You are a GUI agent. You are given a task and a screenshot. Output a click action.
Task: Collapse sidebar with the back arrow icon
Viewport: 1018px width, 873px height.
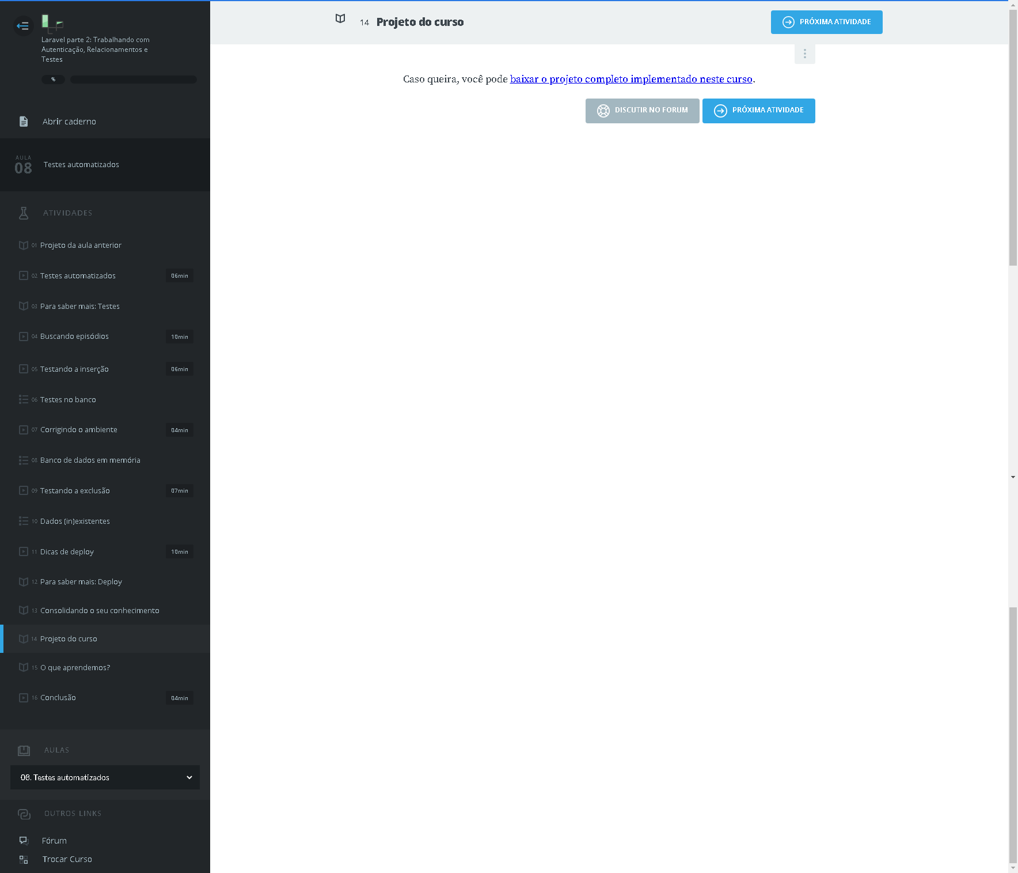tap(23, 26)
